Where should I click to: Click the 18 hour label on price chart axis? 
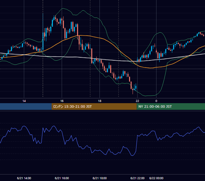coord(99,101)
